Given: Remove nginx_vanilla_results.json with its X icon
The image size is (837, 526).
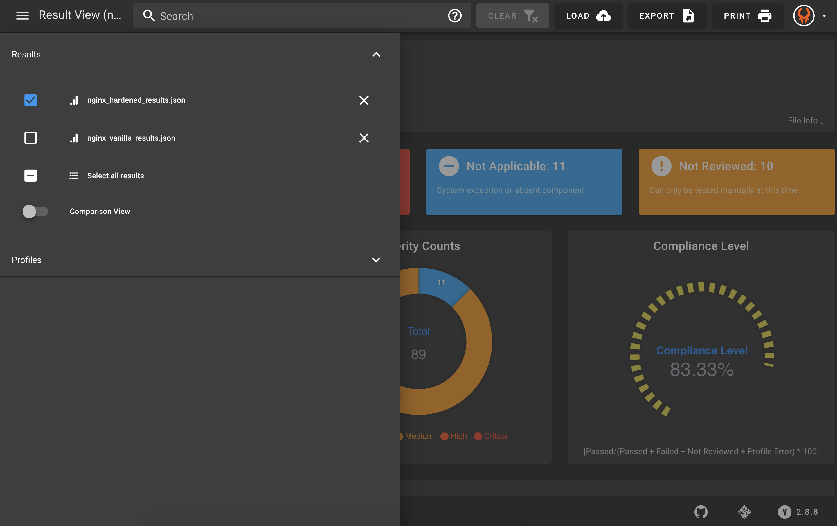Looking at the screenshot, I should [x=364, y=138].
